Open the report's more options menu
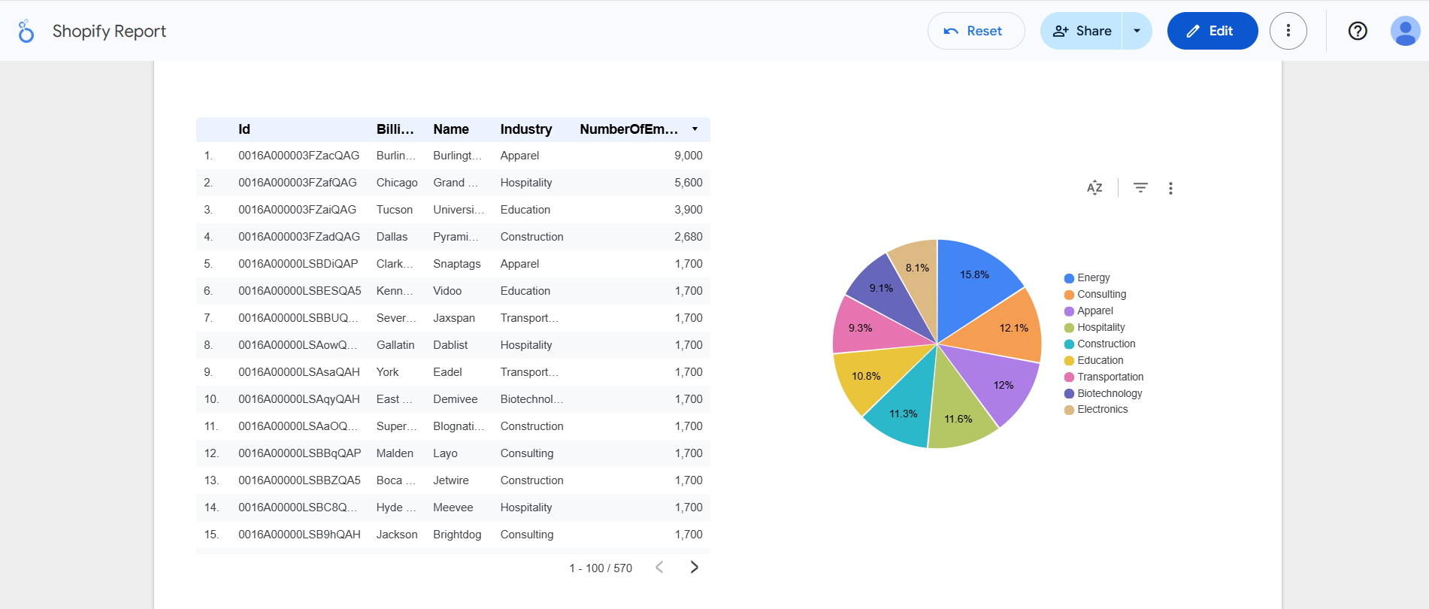 click(1288, 31)
